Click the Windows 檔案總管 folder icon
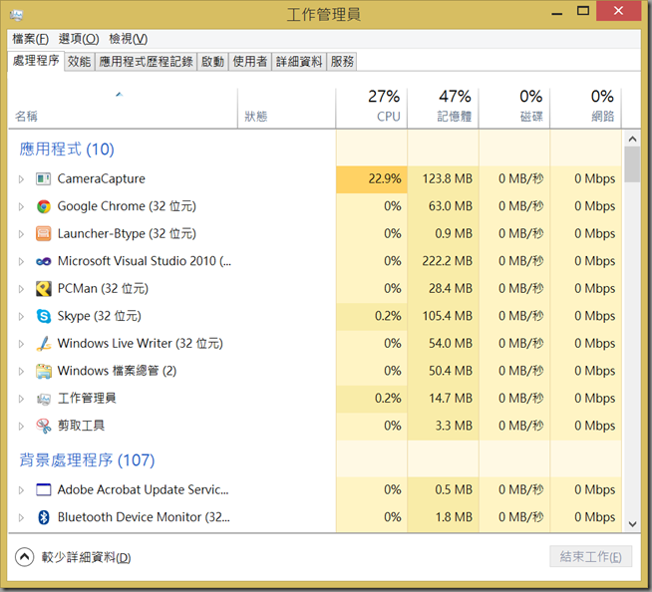The width and height of the screenshot is (652, 592). [x=43, y=372]
